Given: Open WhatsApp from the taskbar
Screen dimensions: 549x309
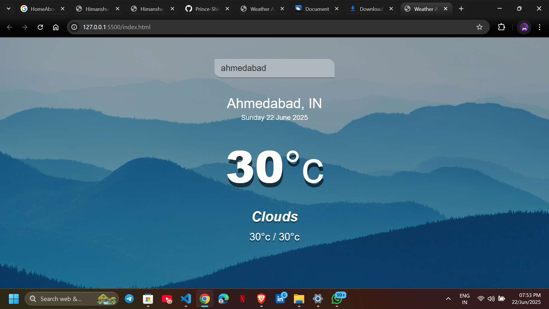Looking at the screenshot, I should tap(337, 299).
